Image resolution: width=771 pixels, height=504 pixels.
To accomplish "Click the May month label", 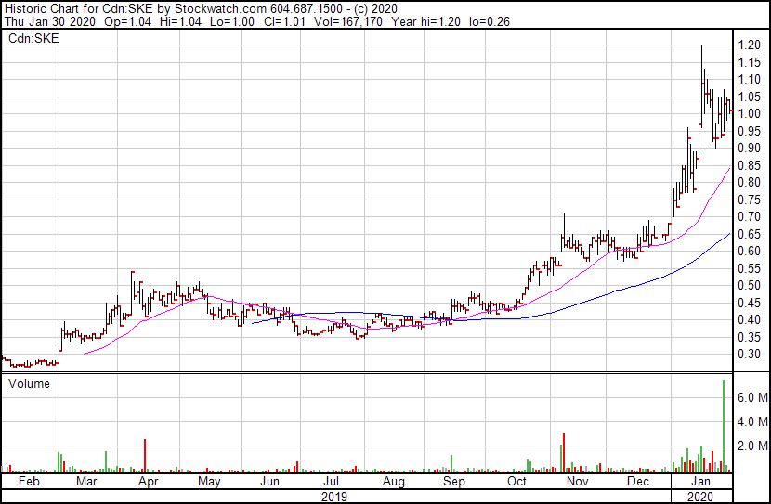I will [209, 481].
